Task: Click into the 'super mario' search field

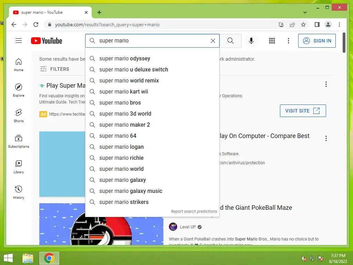Action: [152, 41]
